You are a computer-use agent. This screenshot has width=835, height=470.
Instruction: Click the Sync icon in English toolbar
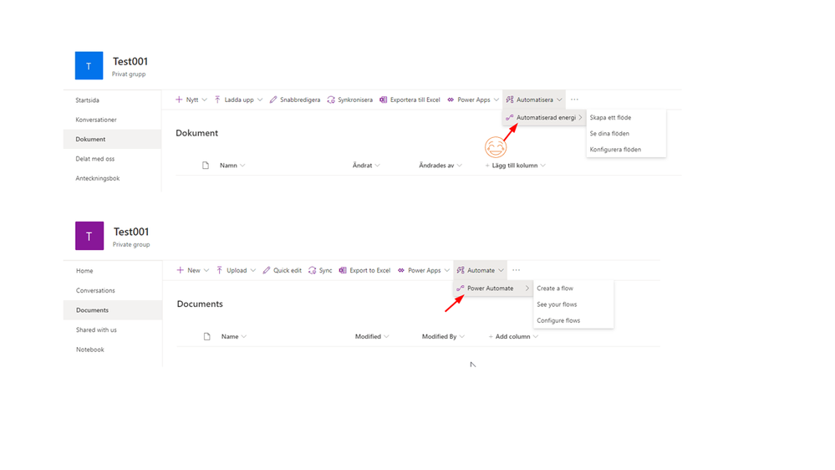coord(312,270)
